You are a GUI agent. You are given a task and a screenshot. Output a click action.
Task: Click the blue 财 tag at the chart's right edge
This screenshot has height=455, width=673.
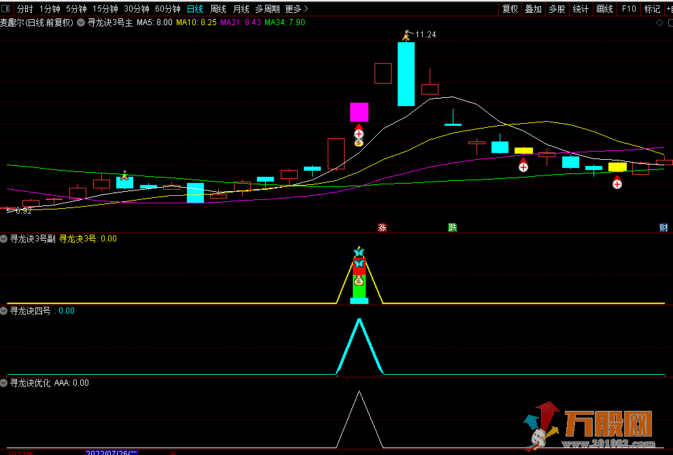[x=663, y=227]
